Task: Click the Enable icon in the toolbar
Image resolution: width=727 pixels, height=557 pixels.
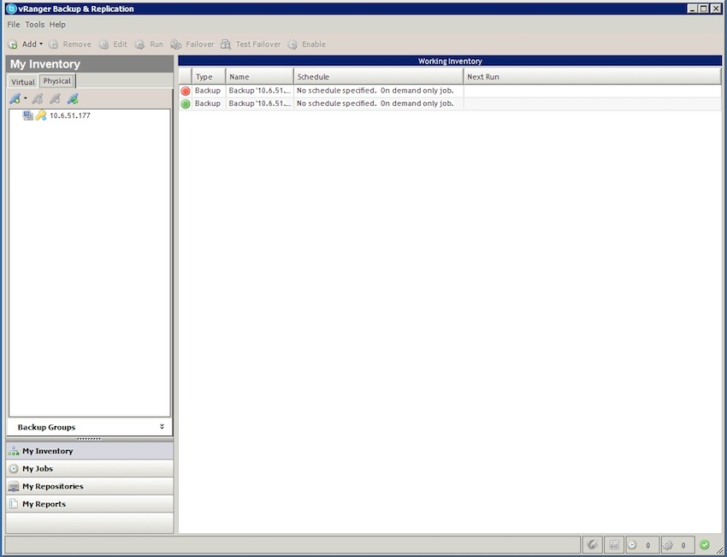Action: (x=293, y=44)
